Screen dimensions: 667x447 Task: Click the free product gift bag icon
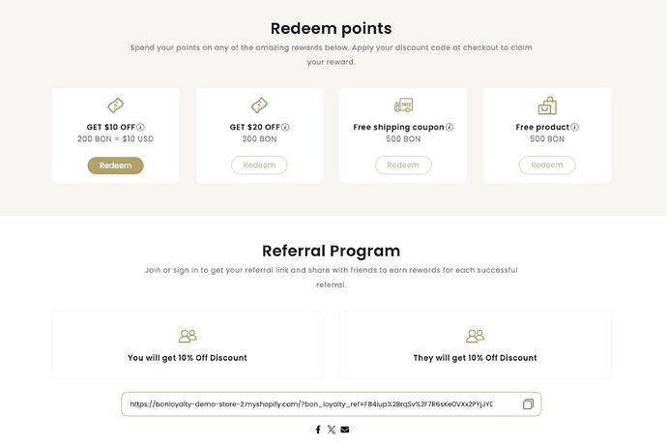pyautogui.click(x=547, y=105)
